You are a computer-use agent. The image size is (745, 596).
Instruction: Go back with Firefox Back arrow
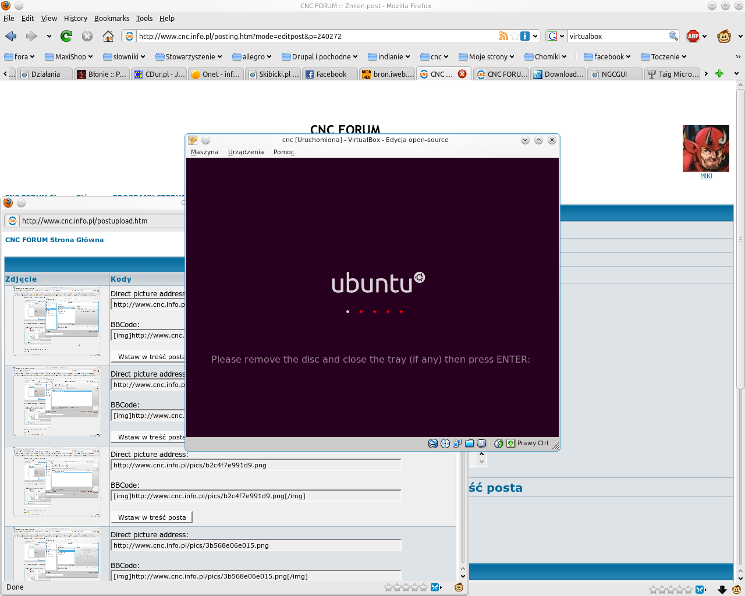(10, 36)
